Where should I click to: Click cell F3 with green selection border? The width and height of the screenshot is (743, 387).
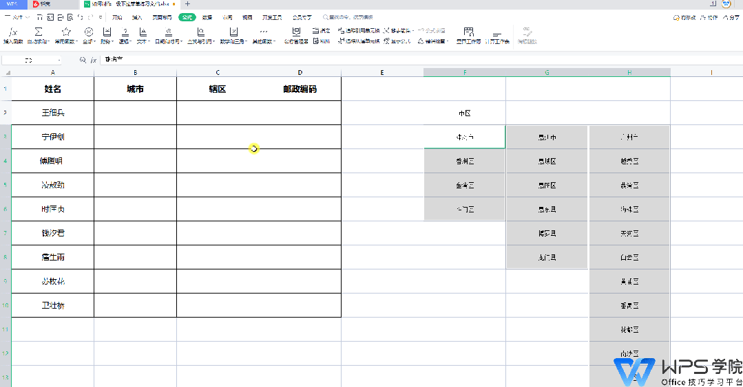point(465,137)
